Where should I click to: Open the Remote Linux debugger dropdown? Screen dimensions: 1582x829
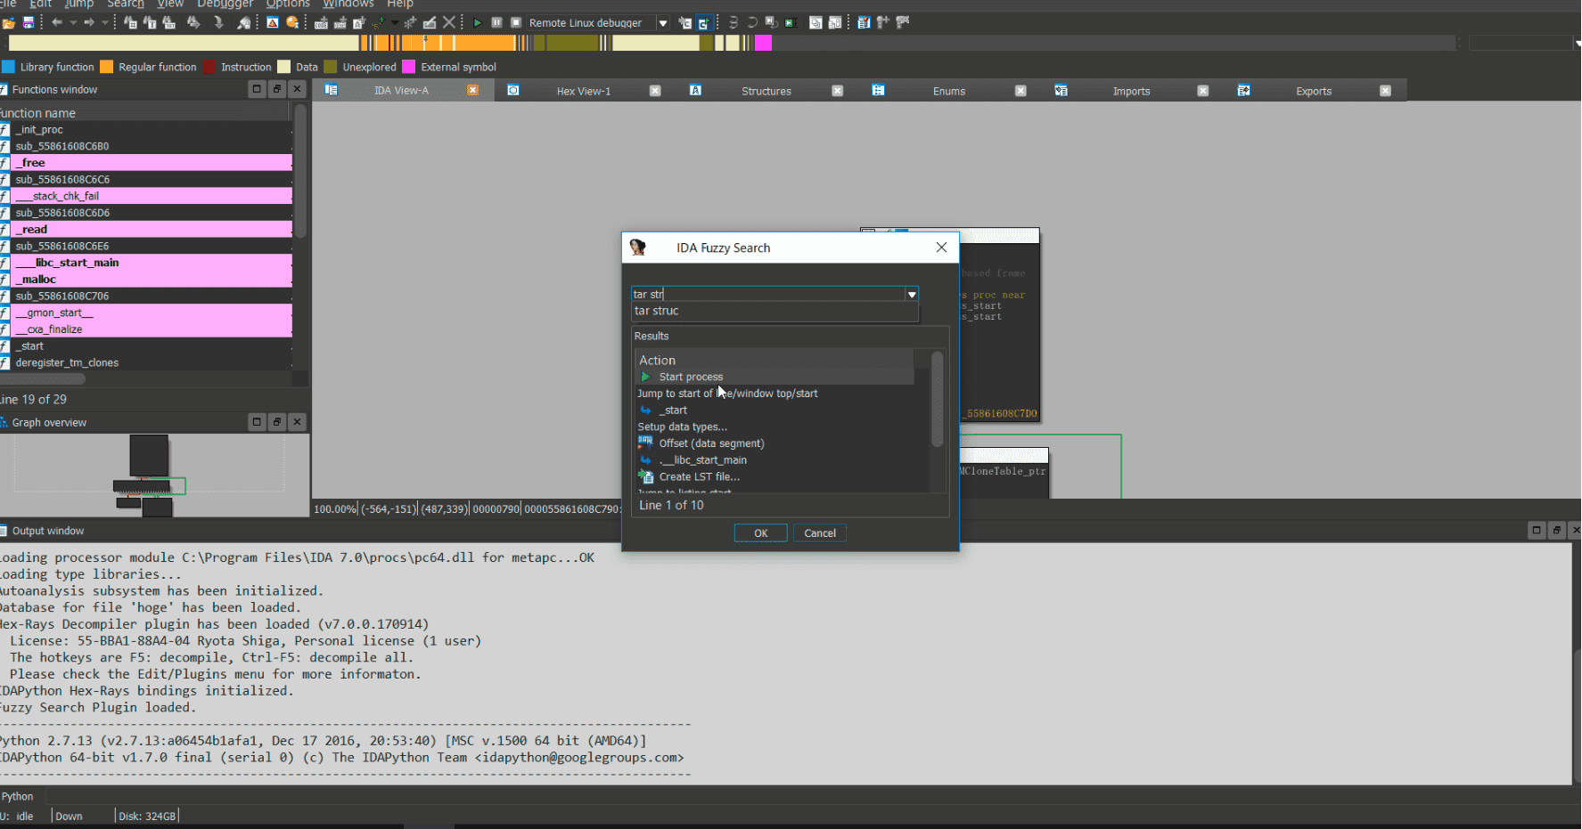point(662,23)
